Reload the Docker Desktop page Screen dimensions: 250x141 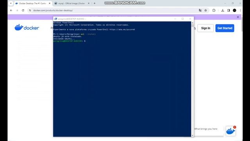tap(23, 11)
